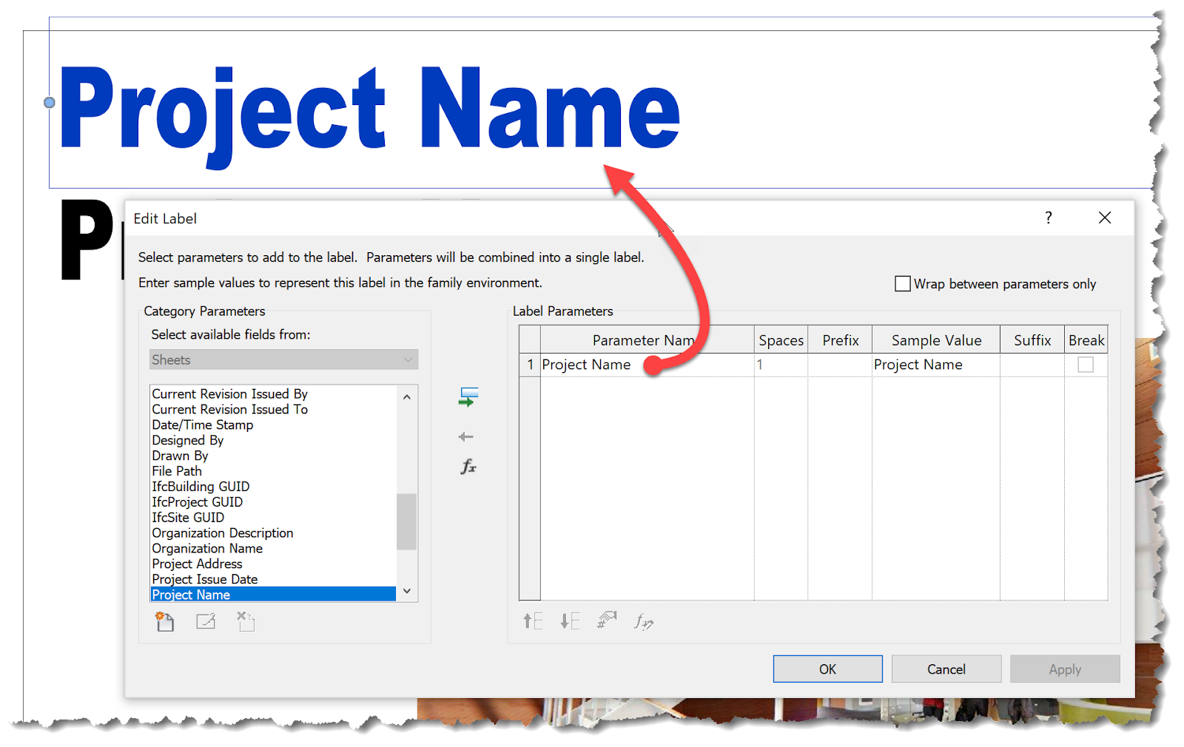1184x747 pixels.
Task: Click the Delete Parameter icon
Action: tap(246, 621)
